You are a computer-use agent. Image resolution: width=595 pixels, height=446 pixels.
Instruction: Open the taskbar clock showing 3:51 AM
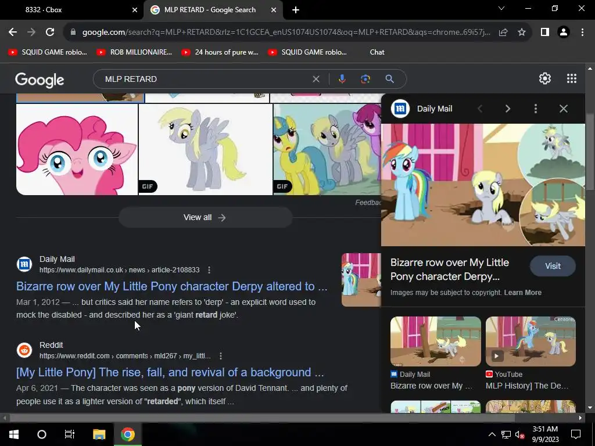tap(545, 434)
